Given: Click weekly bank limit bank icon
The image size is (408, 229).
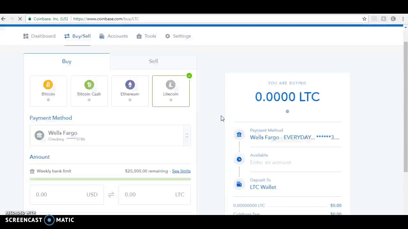Looking at the screenshot, I should (x=32, y=171).
